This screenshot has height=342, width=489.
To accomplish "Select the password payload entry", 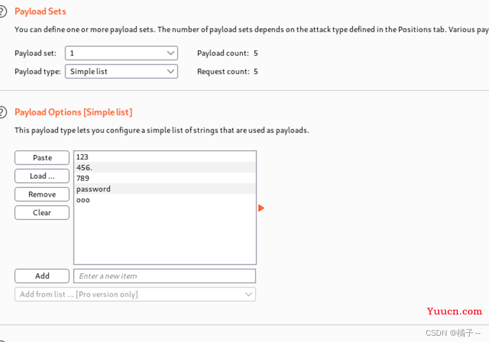I will click(165, 189).
